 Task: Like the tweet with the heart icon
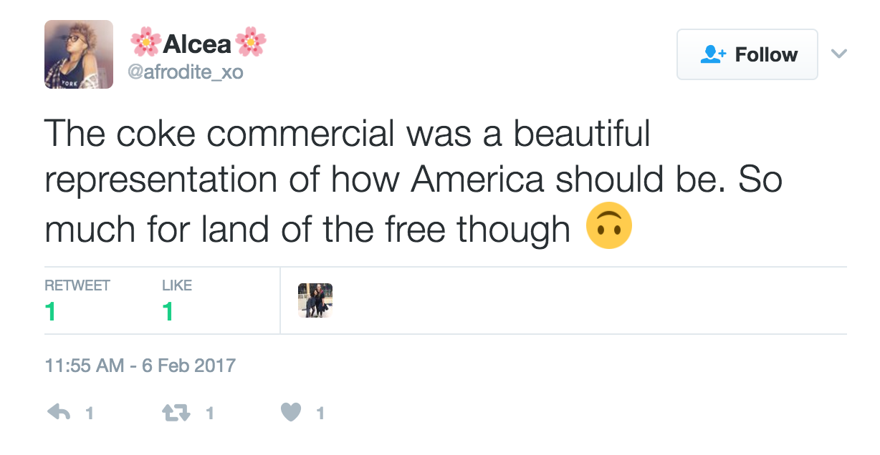pos(291,413)
